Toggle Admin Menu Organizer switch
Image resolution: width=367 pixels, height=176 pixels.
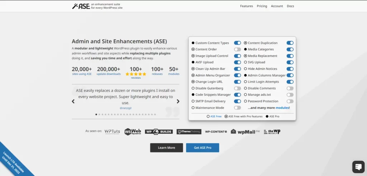[237, 75]
